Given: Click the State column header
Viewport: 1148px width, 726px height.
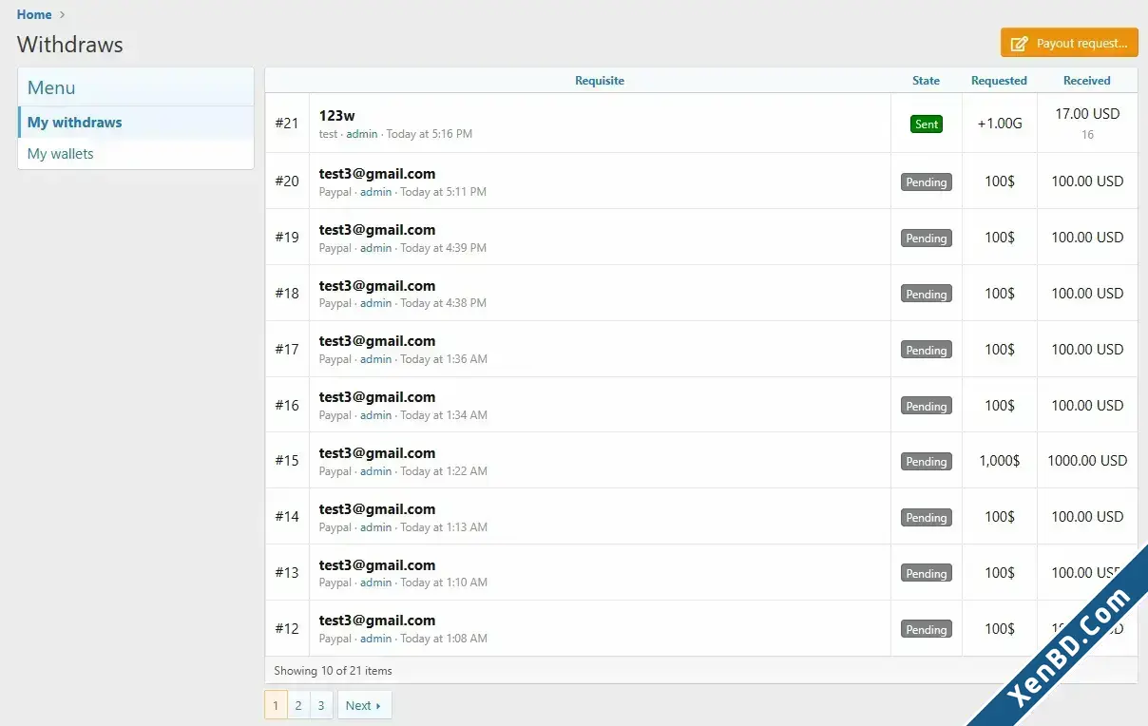Looking at the screenshot, I should 926,81.
